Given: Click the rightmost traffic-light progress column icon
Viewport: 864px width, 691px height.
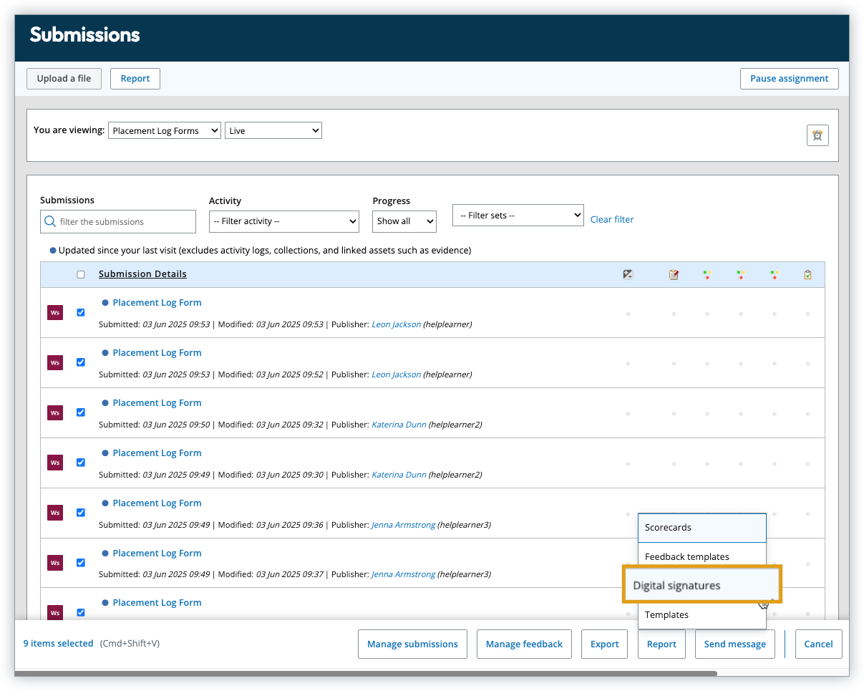Looking at the screenshot, I should 774,274.
